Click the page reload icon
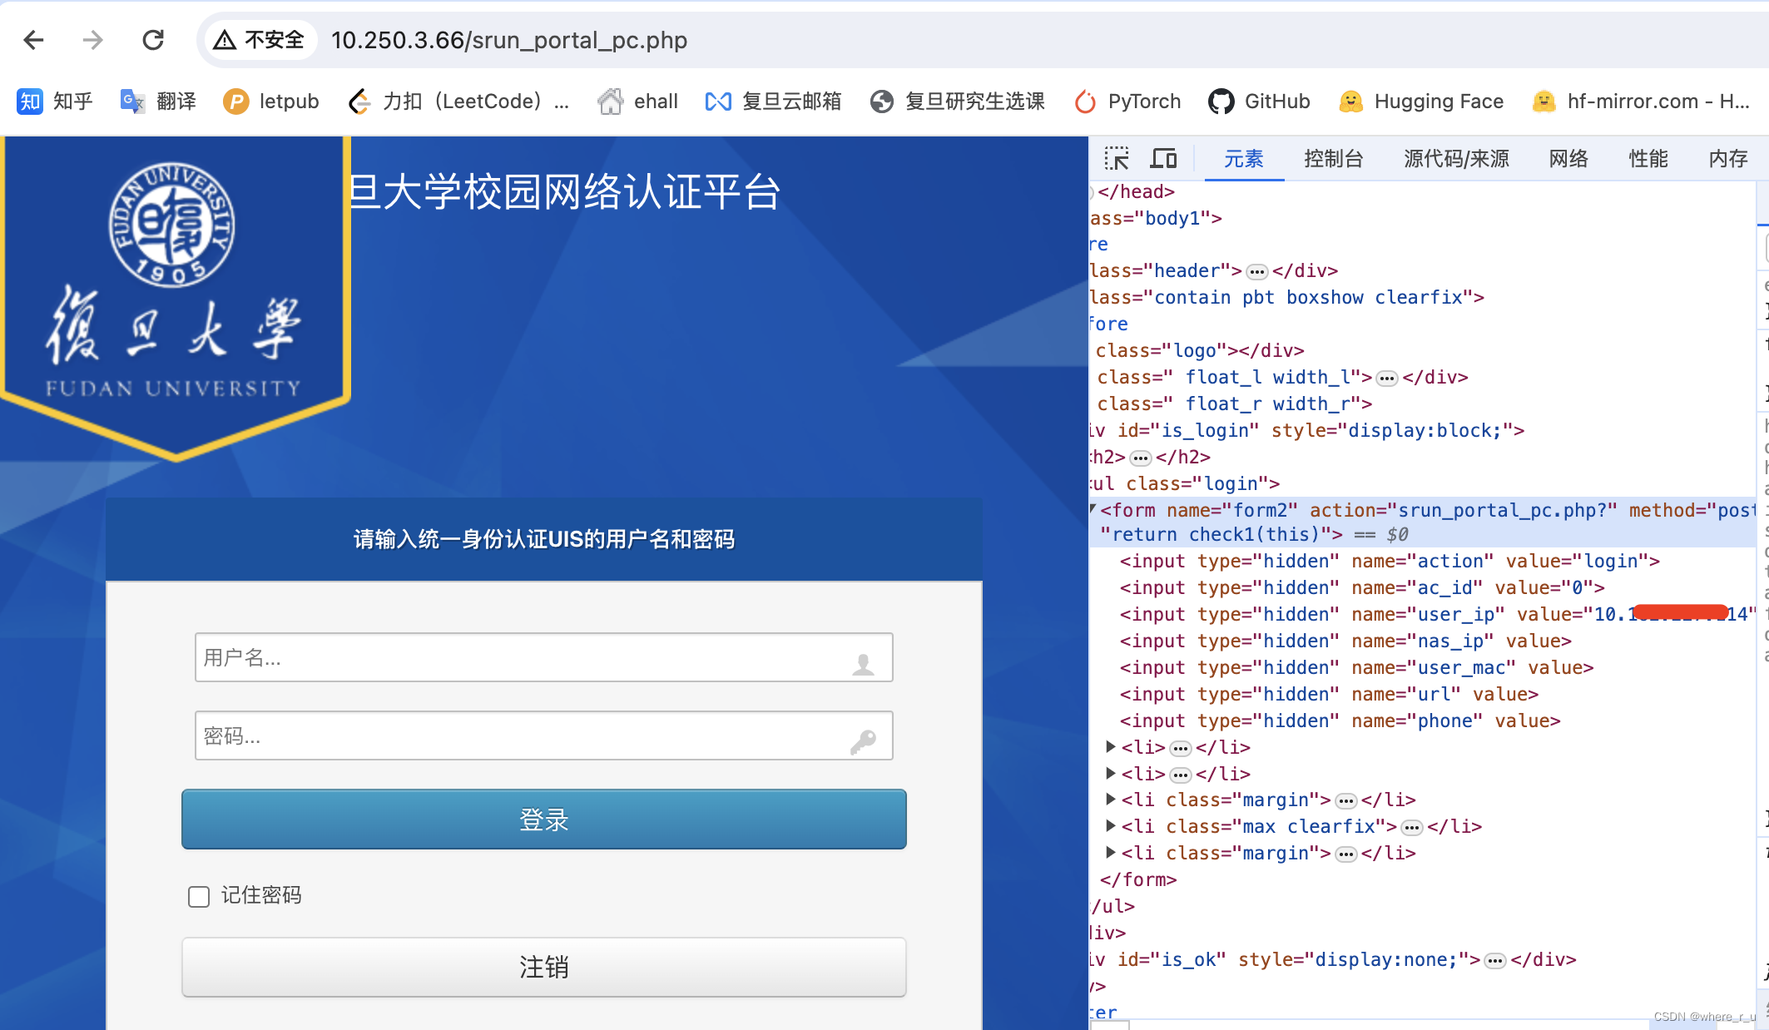 tap(153, 40)
